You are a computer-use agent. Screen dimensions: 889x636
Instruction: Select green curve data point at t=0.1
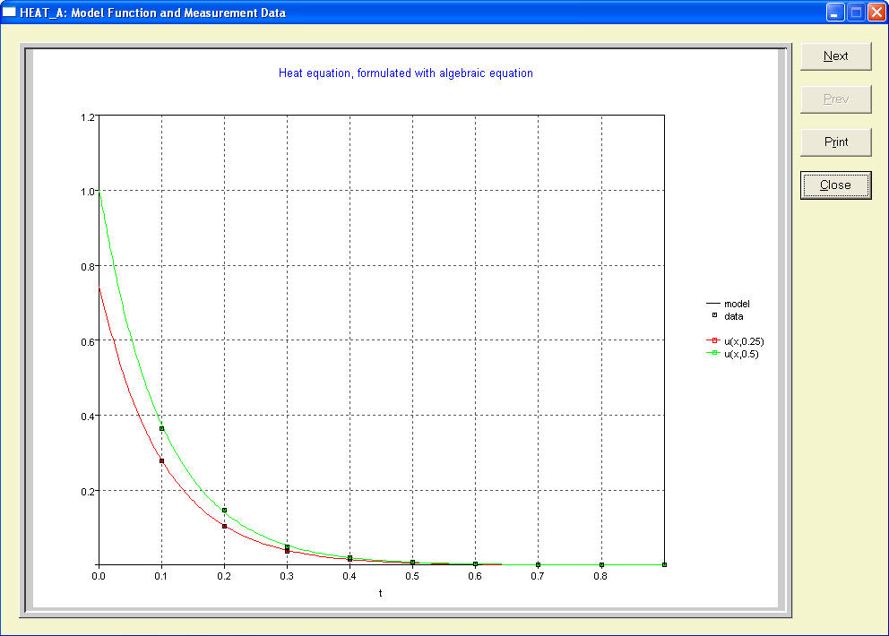[x=162, y=429]
